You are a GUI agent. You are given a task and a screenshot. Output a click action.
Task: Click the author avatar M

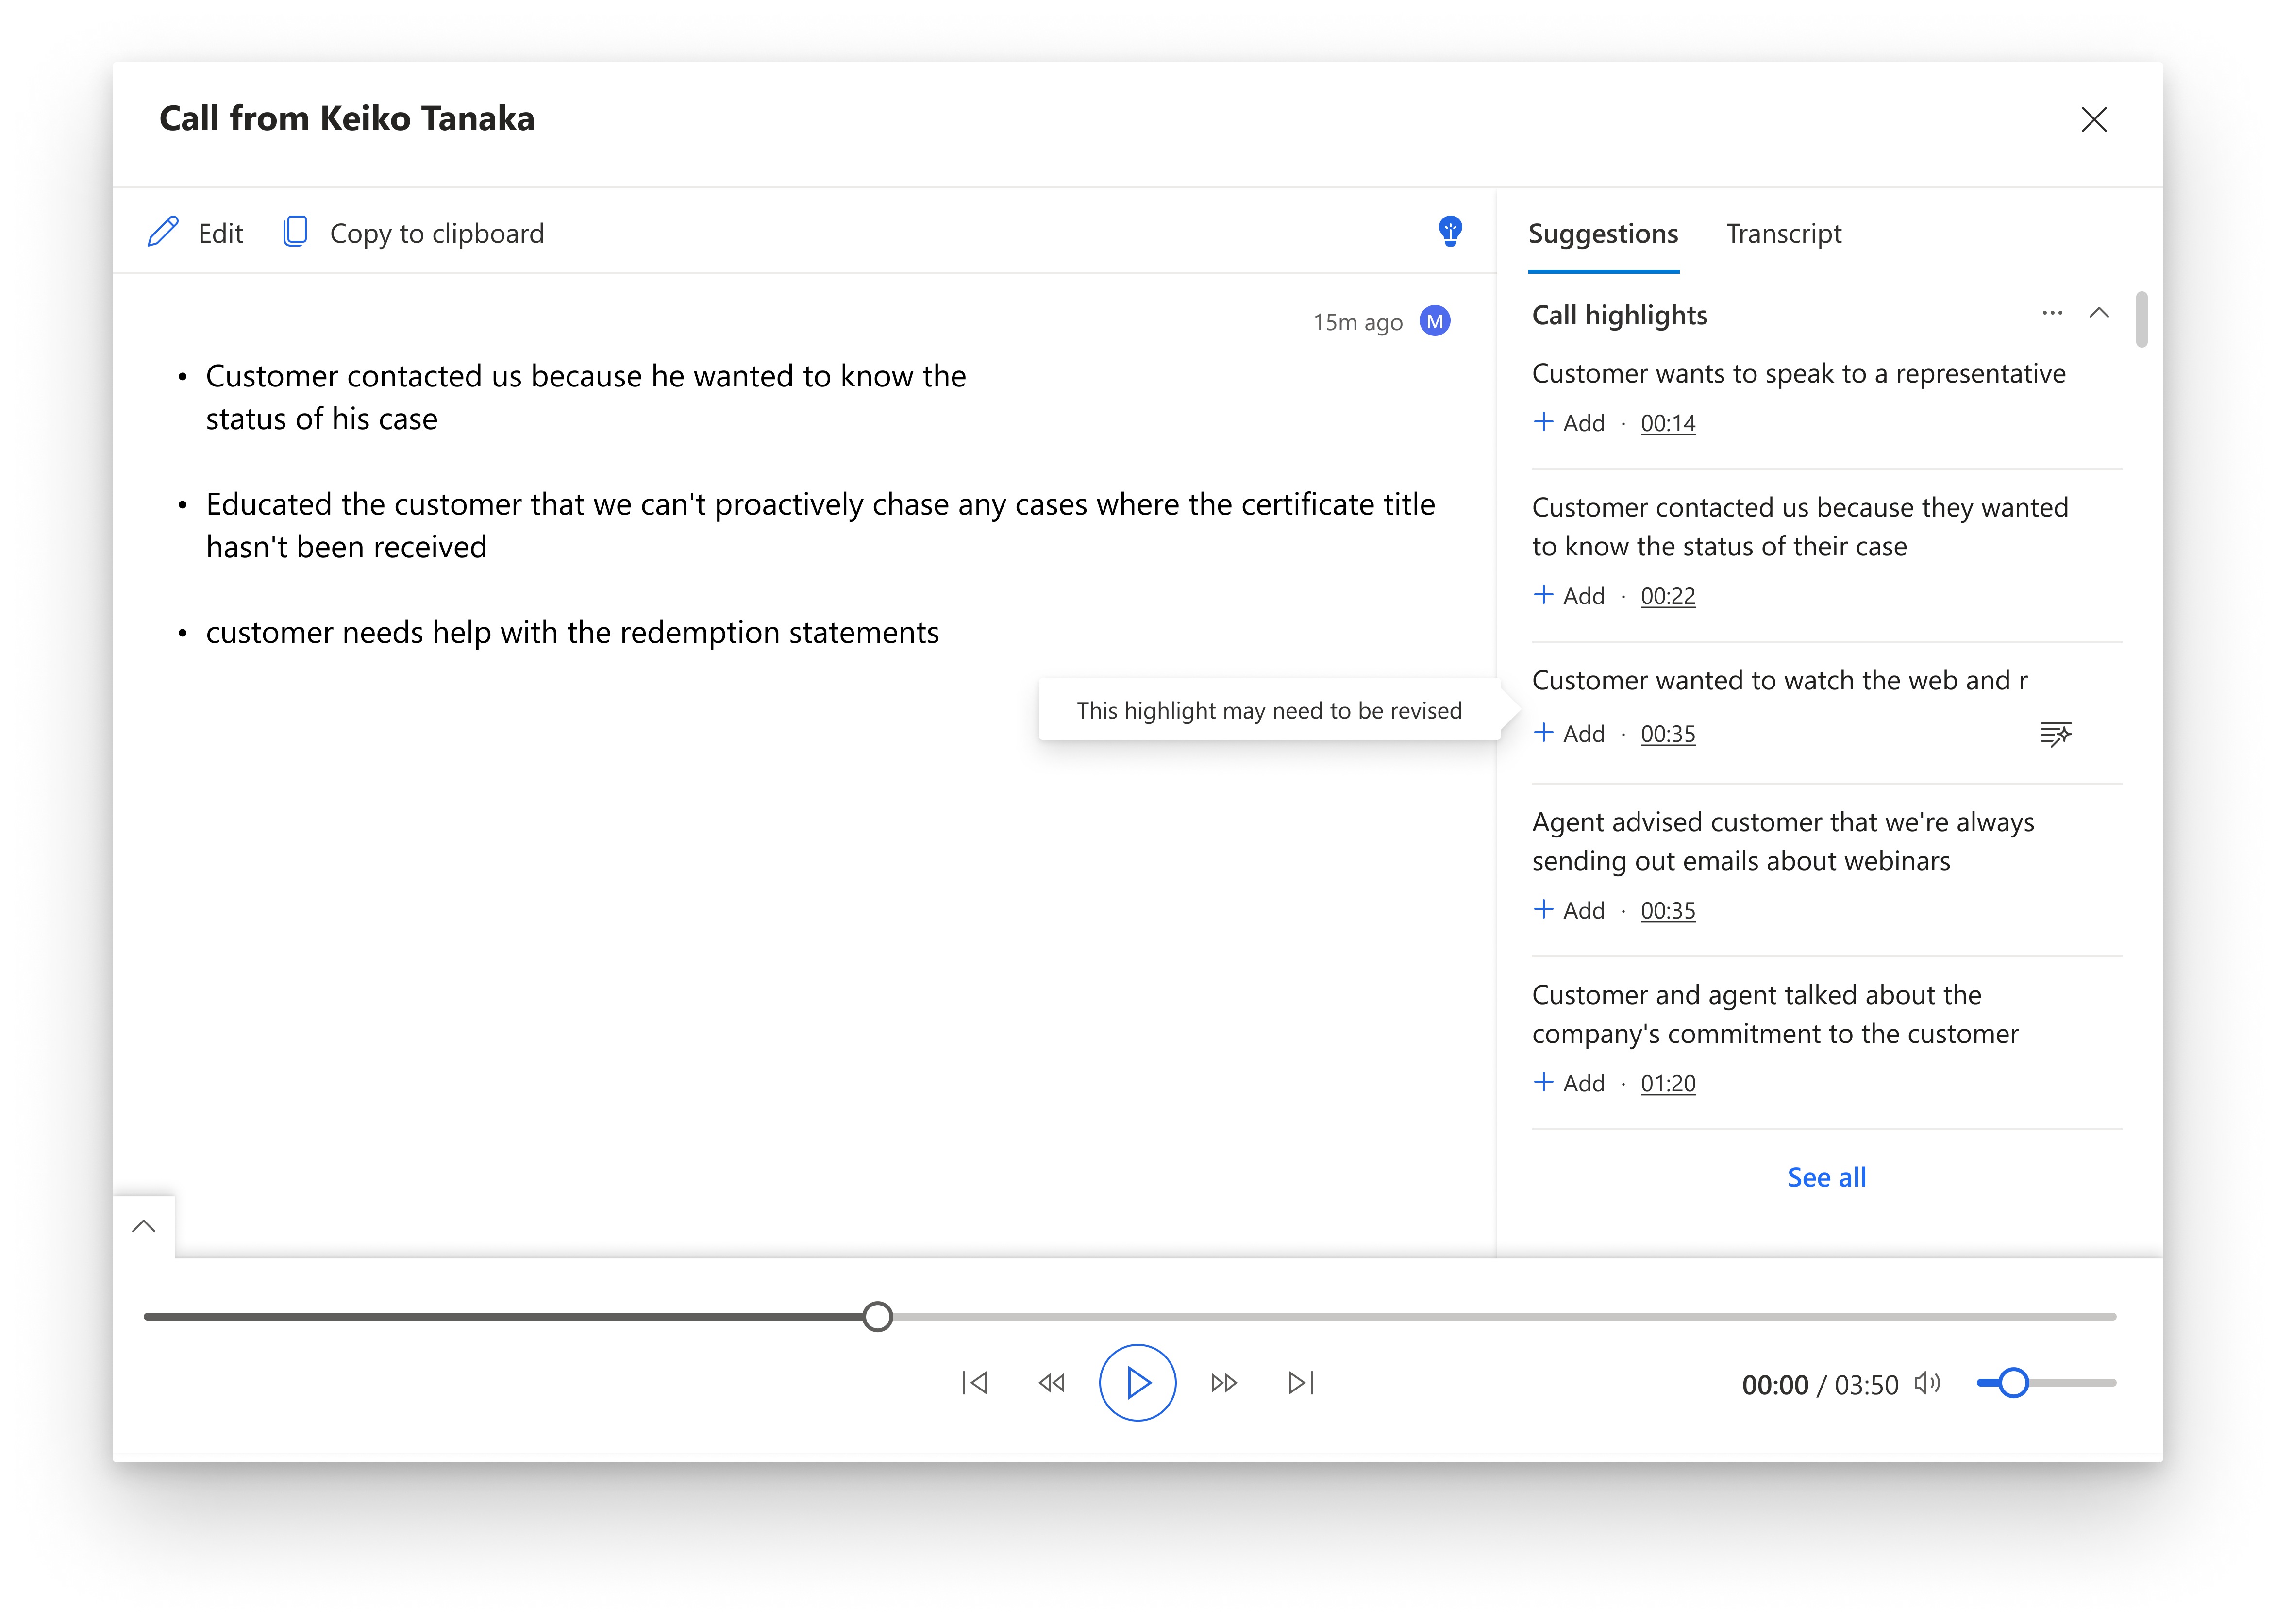pyautogui.click(x=1435, y=321)
